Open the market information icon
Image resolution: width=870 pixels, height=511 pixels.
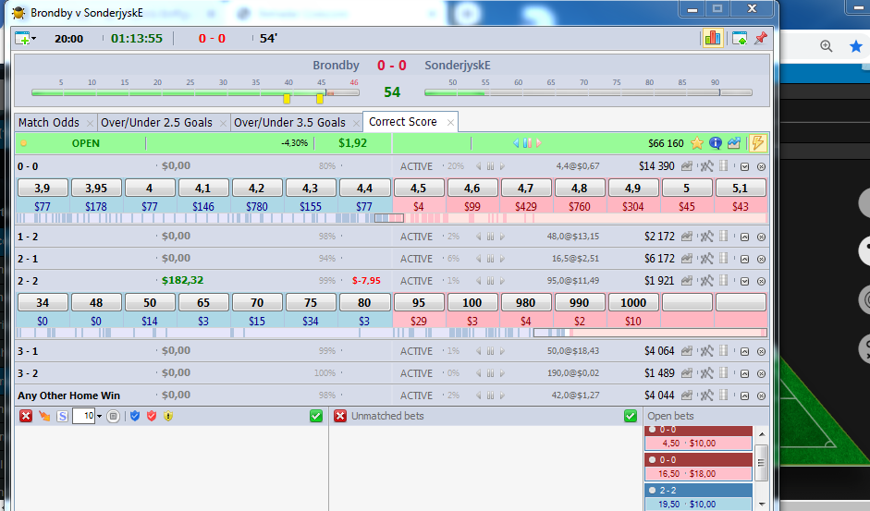click(716, 143)
